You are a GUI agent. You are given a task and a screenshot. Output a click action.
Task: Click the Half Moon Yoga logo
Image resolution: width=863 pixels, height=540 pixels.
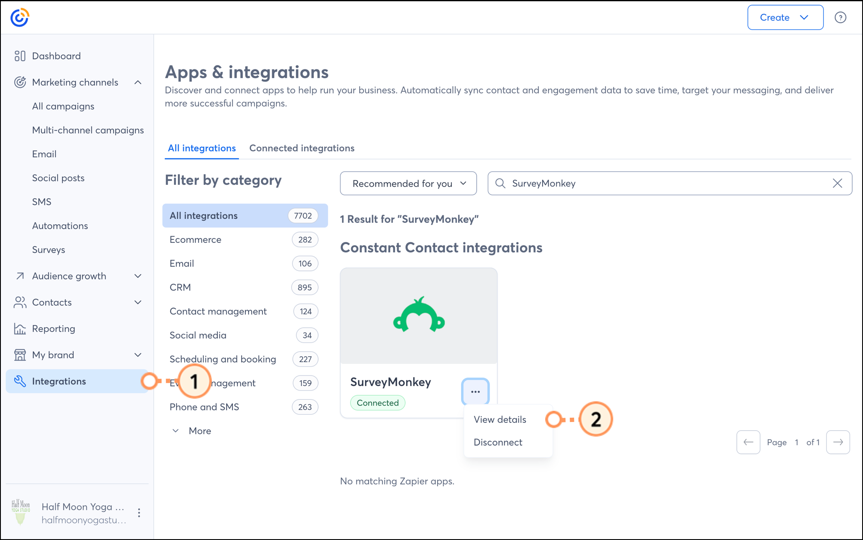20,512
